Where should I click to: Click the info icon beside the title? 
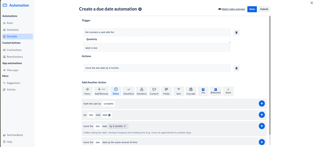(x=140, y=9)
